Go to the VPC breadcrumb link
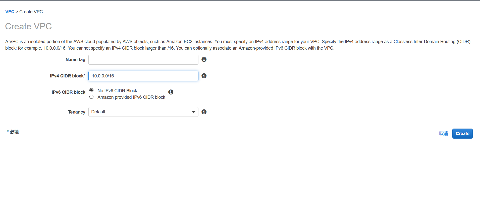 (x=10, y=12)
